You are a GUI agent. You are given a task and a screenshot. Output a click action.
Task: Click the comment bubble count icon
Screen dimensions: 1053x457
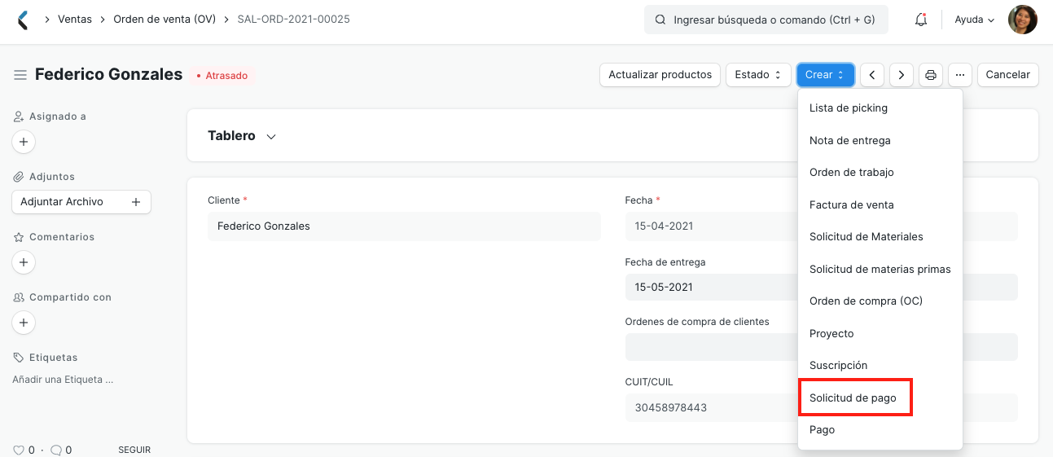(56, 450)
